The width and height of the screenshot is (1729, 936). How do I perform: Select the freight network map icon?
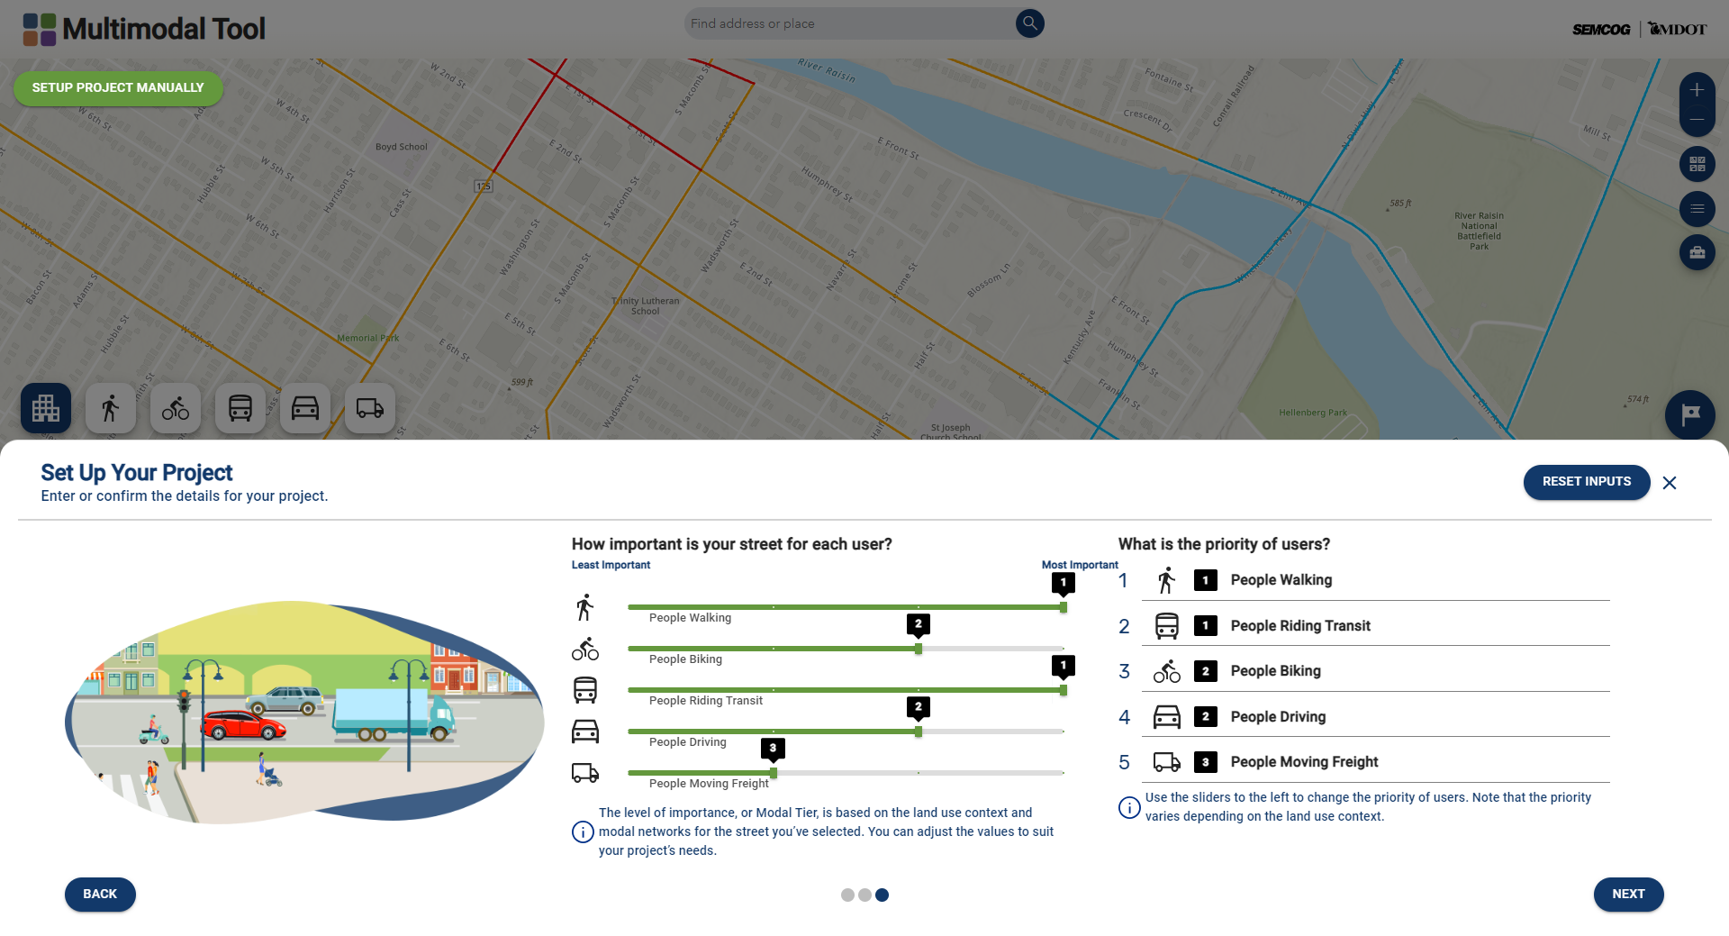(x=370, y=408)
